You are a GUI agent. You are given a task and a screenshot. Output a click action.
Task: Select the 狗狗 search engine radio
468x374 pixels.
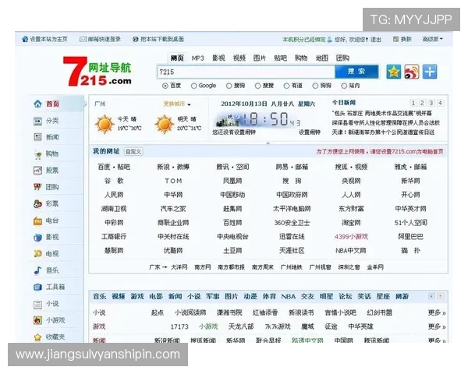click(315, 86)
